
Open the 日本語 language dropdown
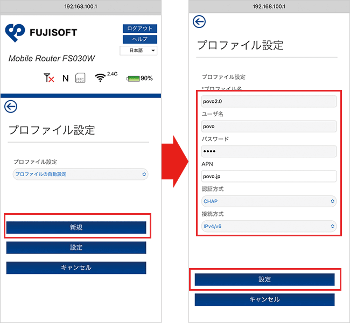[x=138, y=51]
